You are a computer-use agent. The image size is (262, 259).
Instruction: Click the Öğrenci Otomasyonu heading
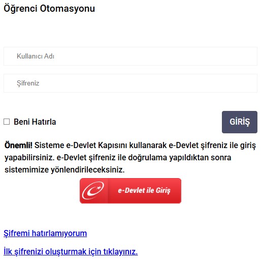49,9
